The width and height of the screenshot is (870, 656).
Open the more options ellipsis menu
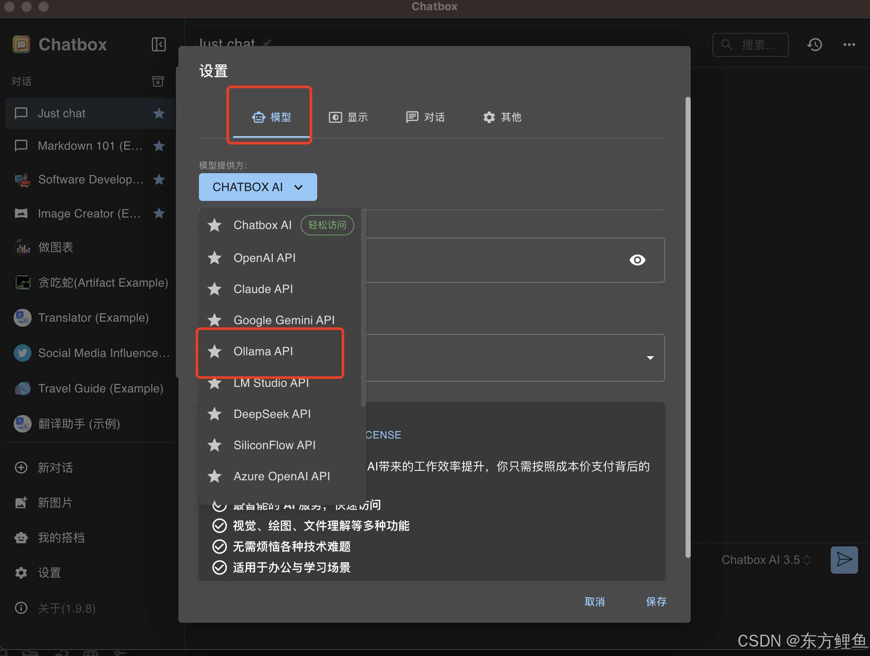[x=849, y=44]
